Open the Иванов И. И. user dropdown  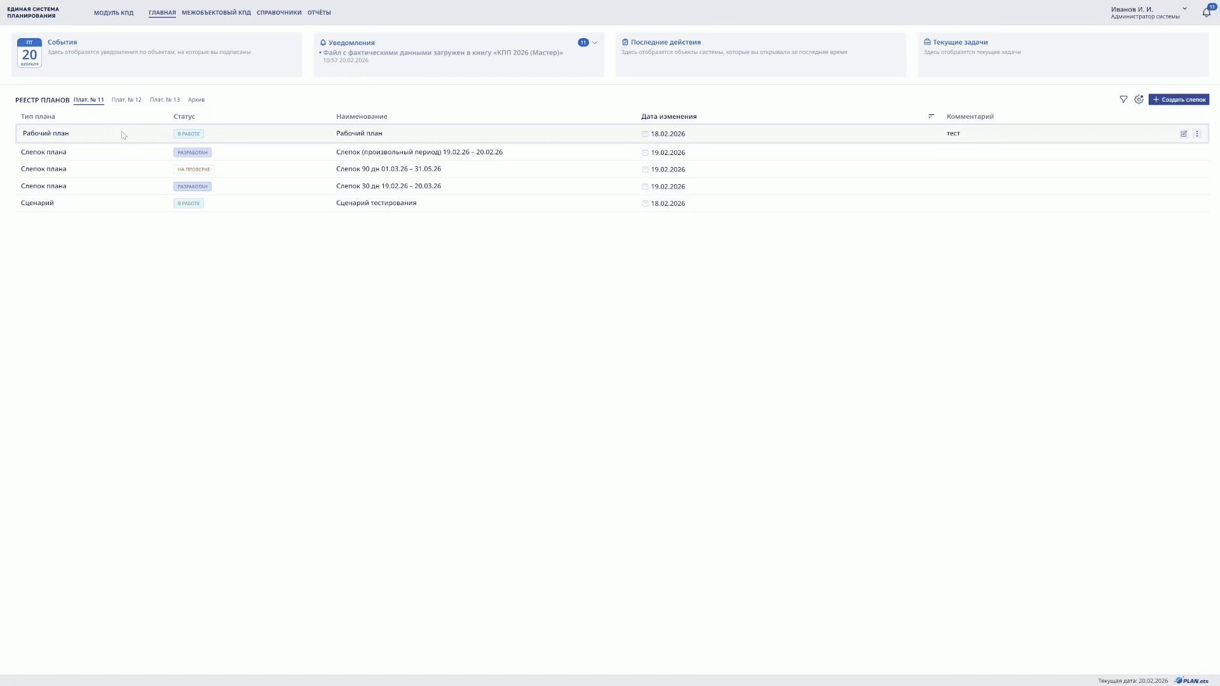(x=1184, y=9)
